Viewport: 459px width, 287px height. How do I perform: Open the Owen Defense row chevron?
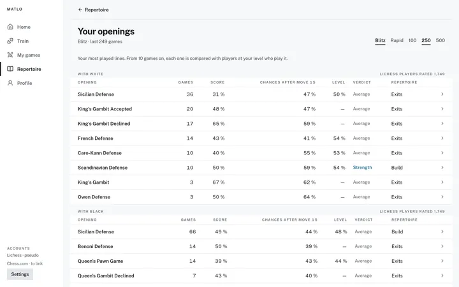click(x=442, y=197)
